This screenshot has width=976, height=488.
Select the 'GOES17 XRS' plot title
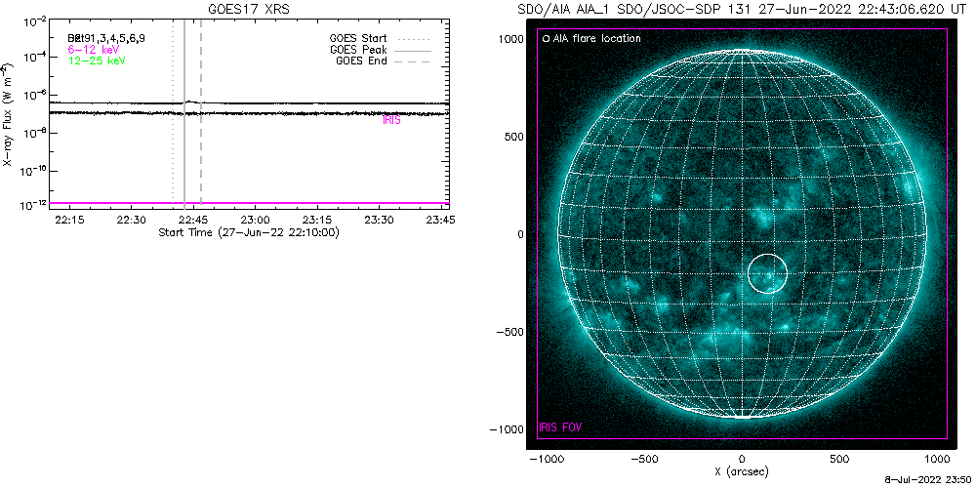(249, 8)
